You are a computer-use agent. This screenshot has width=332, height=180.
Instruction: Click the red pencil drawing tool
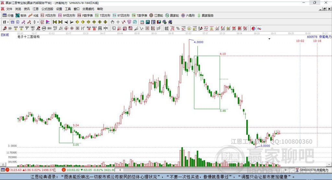(x=5, y=29)
